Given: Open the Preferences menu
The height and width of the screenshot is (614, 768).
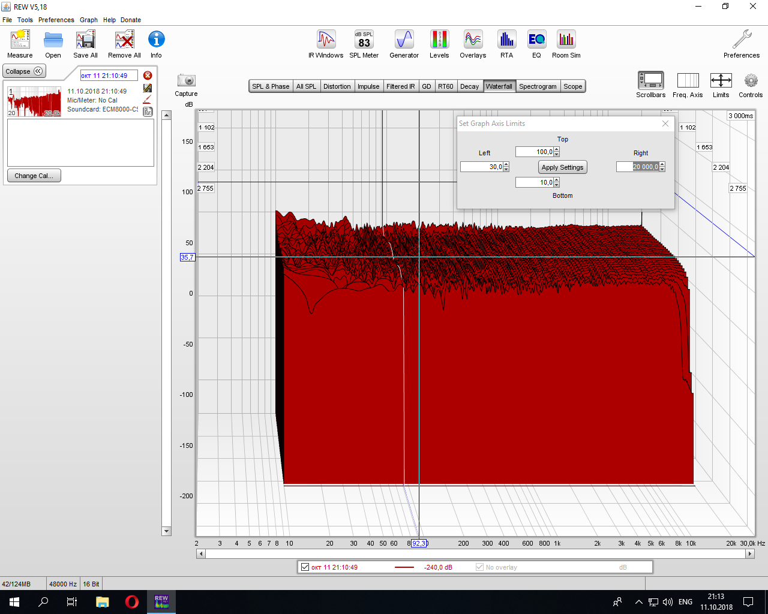Looking at the screenshot, I should point(56,20).
